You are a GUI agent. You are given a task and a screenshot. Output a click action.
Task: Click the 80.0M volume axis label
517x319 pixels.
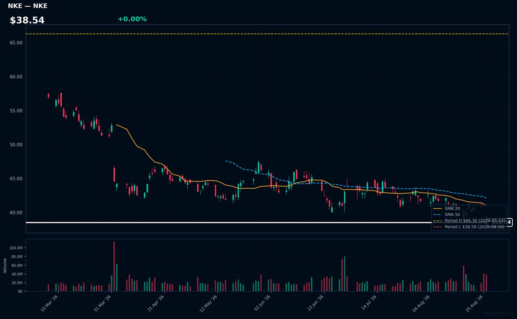16,257
